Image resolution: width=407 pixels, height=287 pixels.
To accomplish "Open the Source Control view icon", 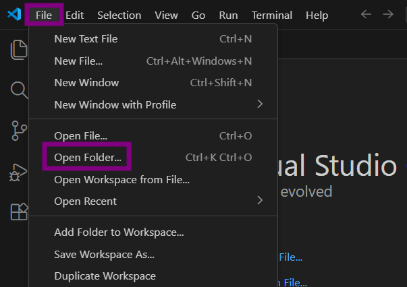I will pos(19,131).
